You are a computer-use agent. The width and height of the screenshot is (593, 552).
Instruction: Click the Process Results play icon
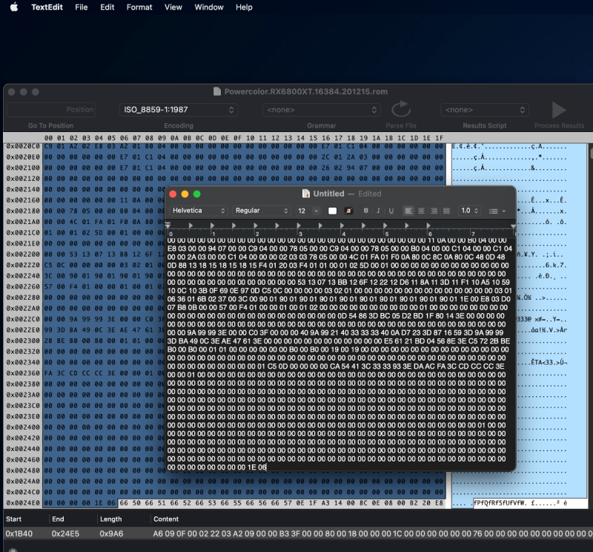(559, 110)
